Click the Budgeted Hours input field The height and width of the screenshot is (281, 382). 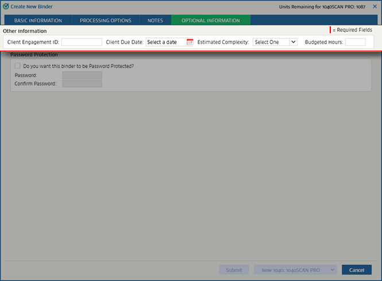coord(355,42)
